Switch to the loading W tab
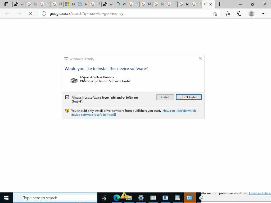271x203 pixels. tap(121, 4)
